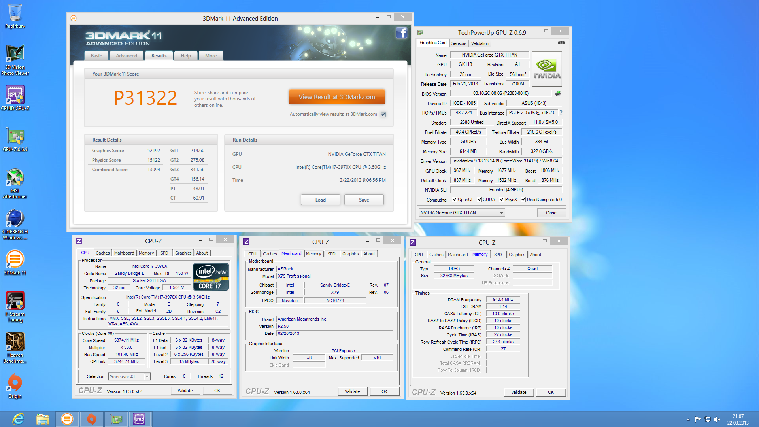Screen dimensions: 759x427
Task: Open Papirkurv recycle bin desktop icon
Action: (15, 16)
